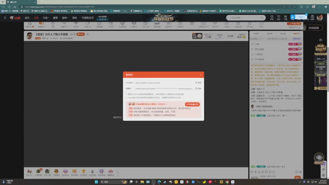Click the chat send orange button
The width and height of the screenshot is (329, 185).
click(297, 178)
